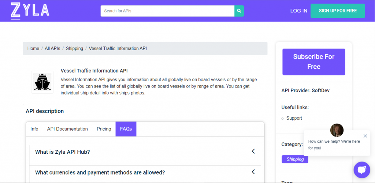Click the chevron beside 'What is Zyla API Hub?'
Image resolution: width=375 pixels, height=183 pixels.
(253, 152)
